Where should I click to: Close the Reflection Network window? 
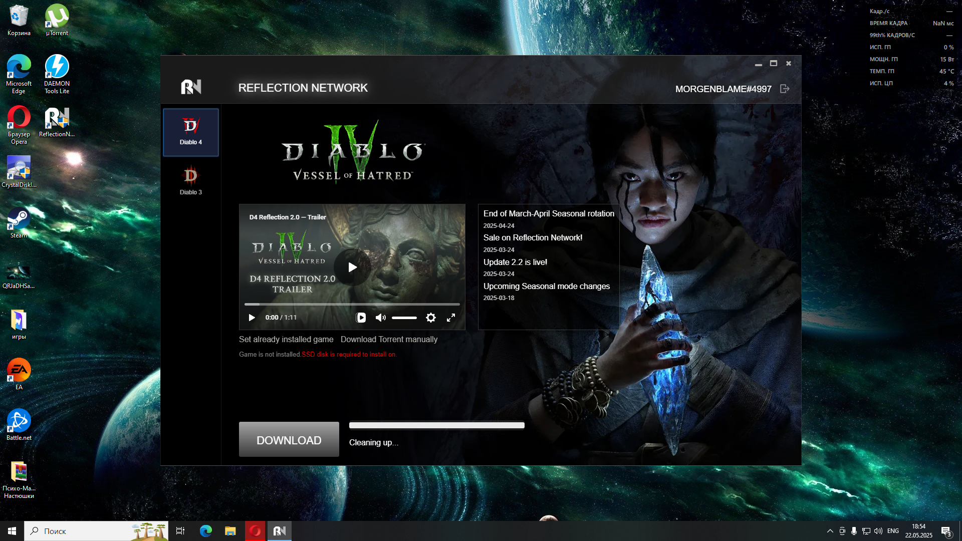[788, 63]
